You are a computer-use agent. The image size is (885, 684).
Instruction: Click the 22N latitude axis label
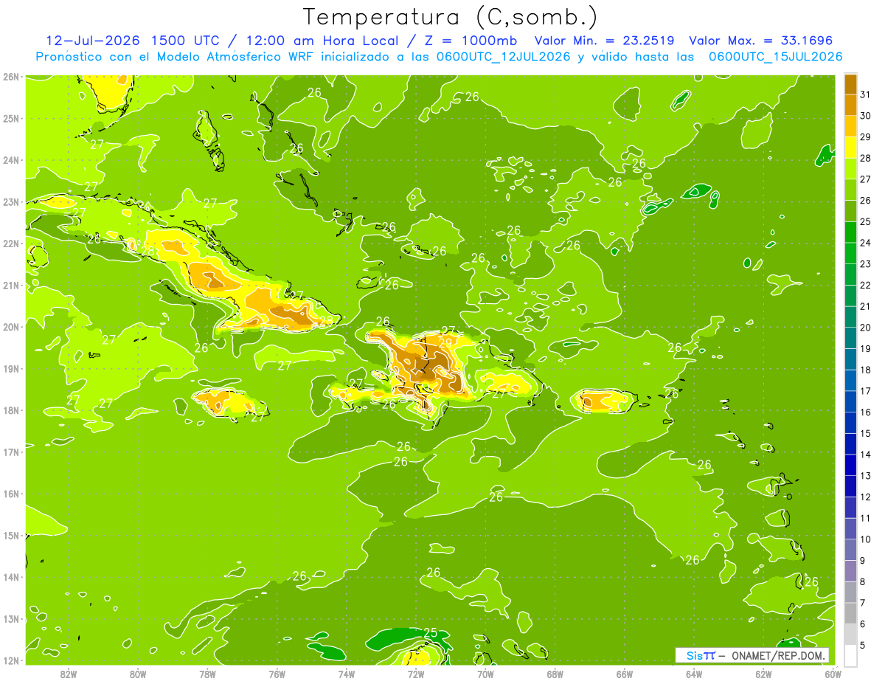pos(11,243)
